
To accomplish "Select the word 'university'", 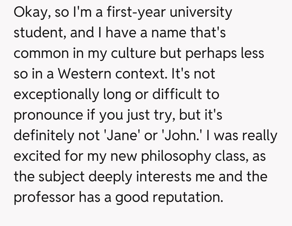I will click(203, 12).
